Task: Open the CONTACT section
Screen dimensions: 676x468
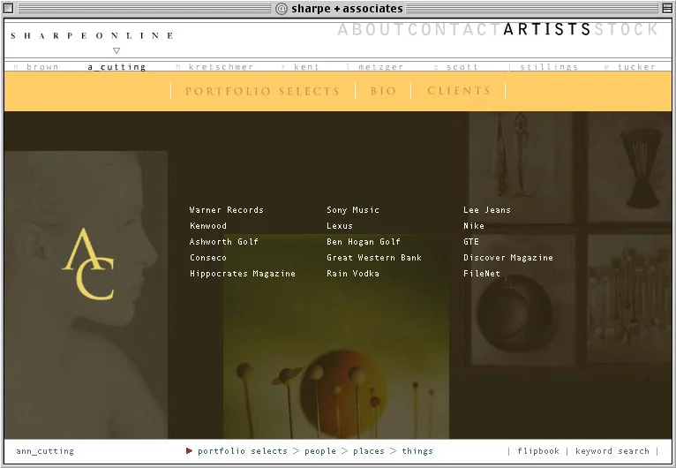Action: point(454,30)
